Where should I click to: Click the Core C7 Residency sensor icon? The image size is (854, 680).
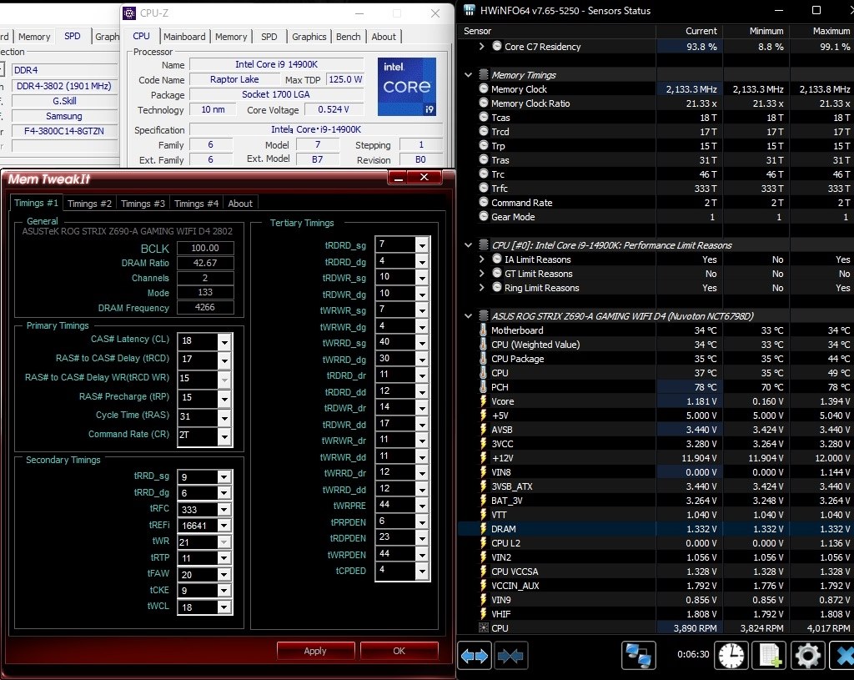(497, 47)
